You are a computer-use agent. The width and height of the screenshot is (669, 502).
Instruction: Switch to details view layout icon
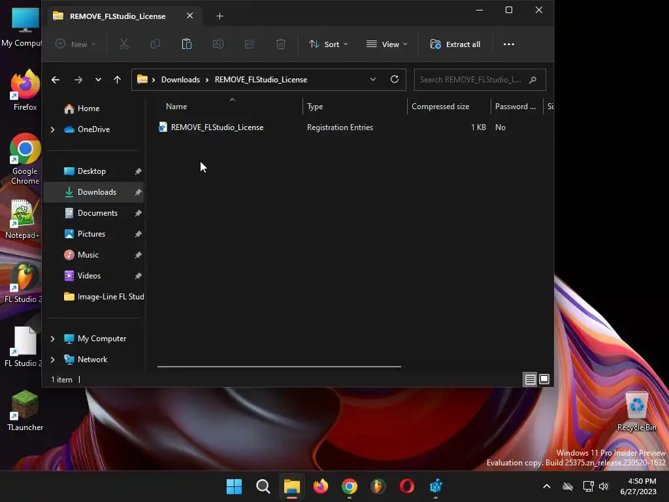530,379
